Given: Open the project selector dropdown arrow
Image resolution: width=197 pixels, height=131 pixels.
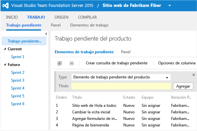Looking at the screenshot, I should point(170,6).
